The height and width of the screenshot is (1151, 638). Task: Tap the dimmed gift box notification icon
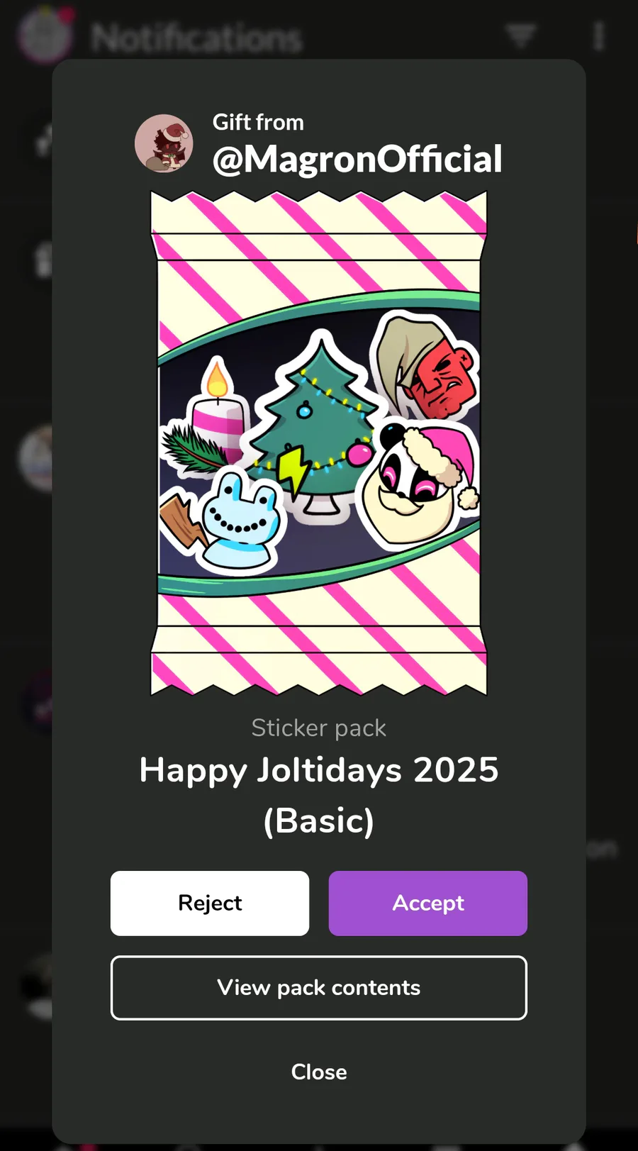coord(44,260)
